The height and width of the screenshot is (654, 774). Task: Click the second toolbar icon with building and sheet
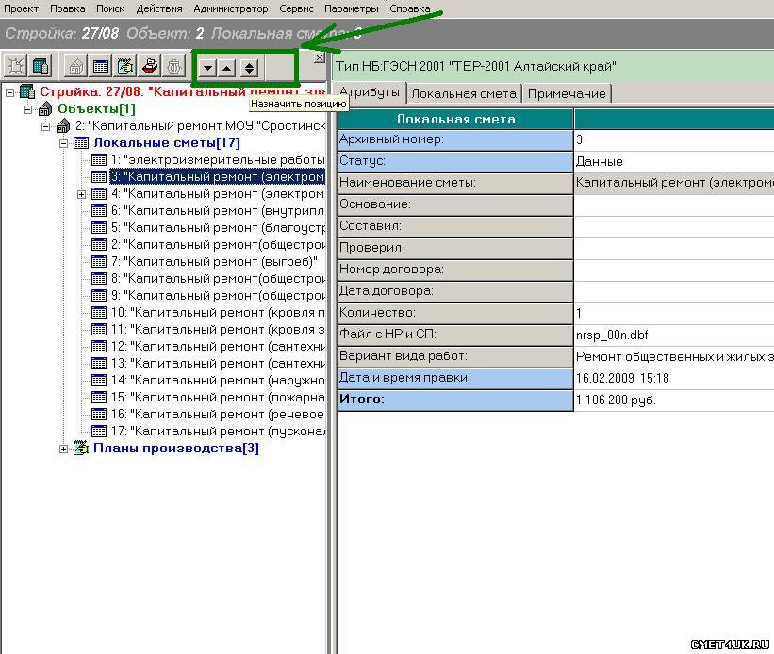tap(41, 67)
